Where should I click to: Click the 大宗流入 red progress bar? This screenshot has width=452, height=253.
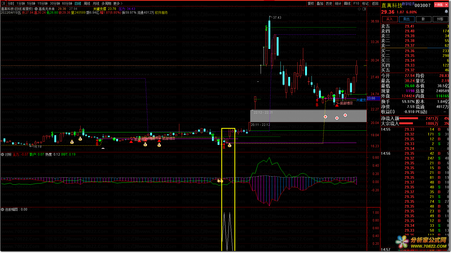(406, 123)
